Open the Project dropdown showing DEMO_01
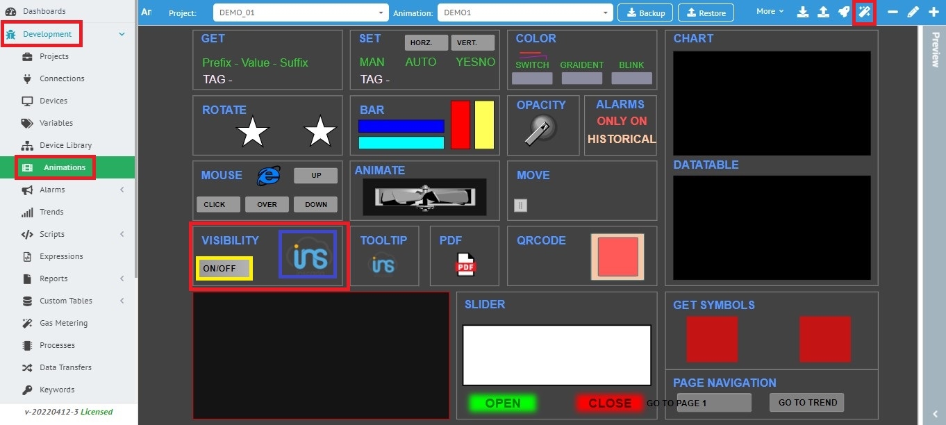The width and height of the screenshot is (946, 425). 301,12
